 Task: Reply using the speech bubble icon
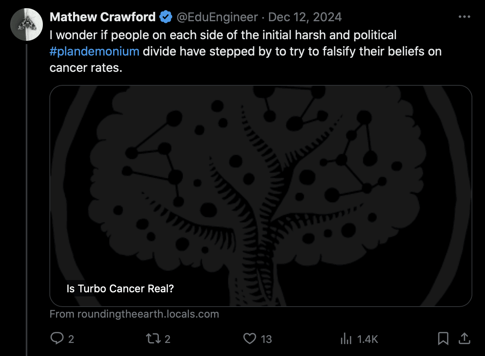pyautogui.click(x=57, y=338)
